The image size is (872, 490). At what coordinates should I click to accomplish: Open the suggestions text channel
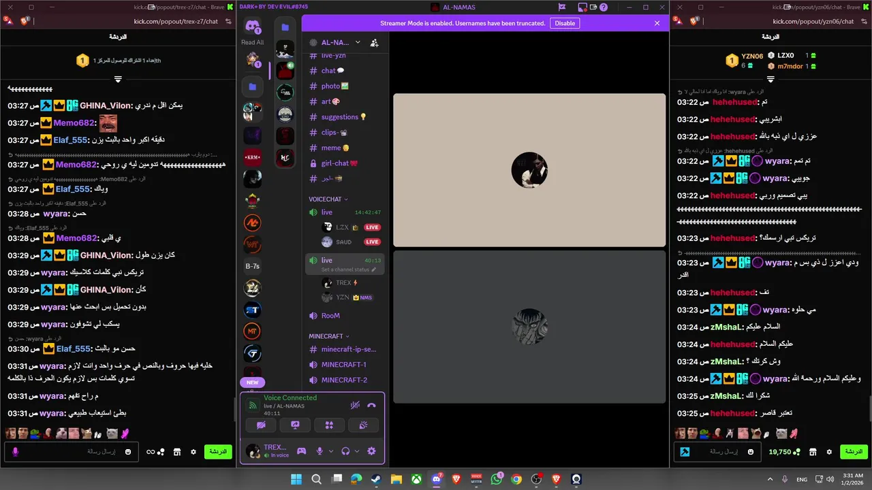coord(345,117)
